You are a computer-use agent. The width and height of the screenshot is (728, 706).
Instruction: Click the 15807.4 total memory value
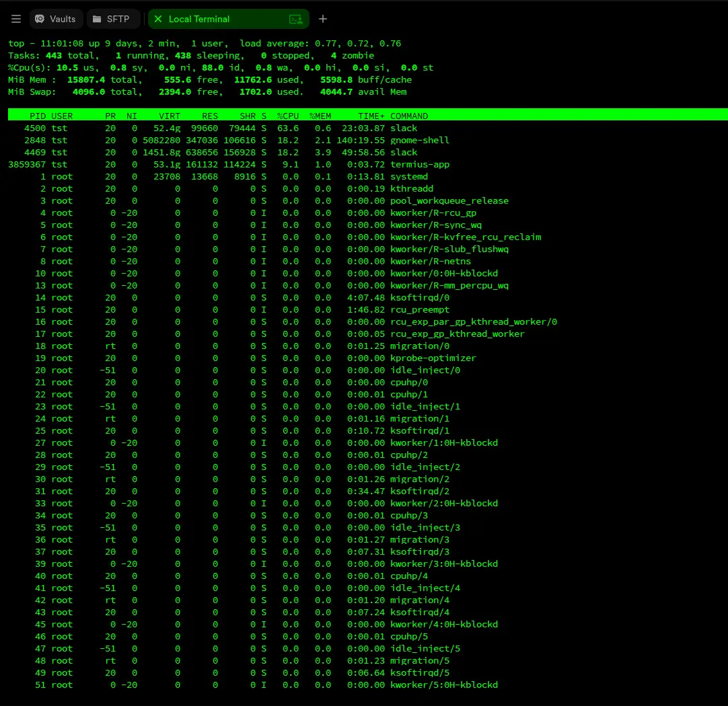click(x=86, y=80)
